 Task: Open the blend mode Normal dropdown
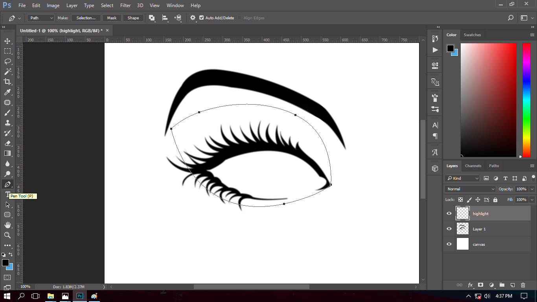coord(471,189)
